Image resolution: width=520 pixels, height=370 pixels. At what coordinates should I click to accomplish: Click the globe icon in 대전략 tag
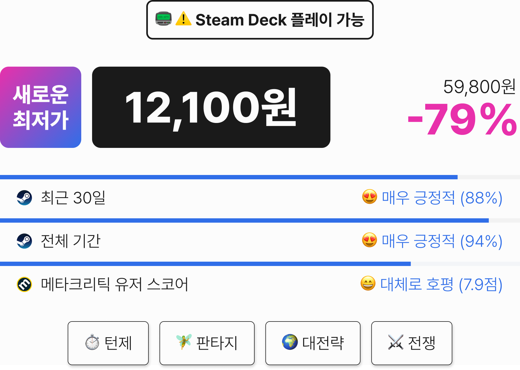pyautogui.click(x=290, y=342)
